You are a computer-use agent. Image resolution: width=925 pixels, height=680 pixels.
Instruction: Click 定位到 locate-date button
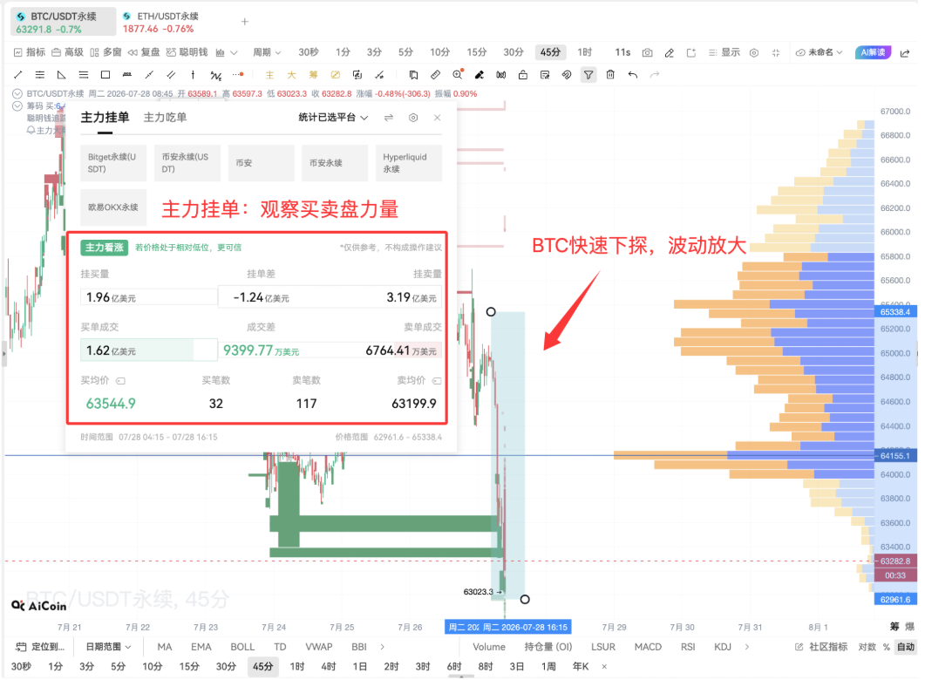[40, 647]
